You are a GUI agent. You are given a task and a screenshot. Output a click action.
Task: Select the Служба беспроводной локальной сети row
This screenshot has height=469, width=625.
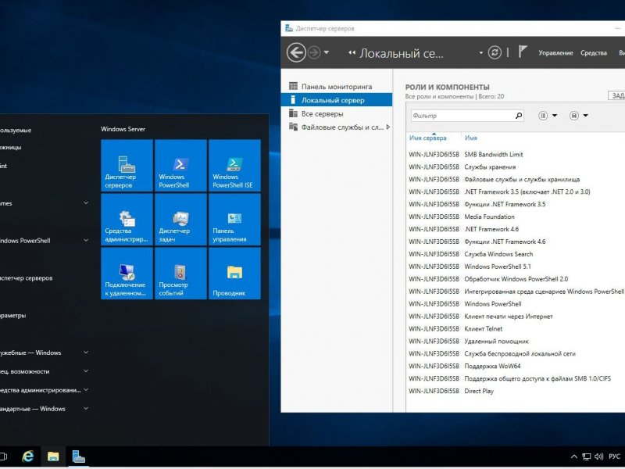(516, 353)
